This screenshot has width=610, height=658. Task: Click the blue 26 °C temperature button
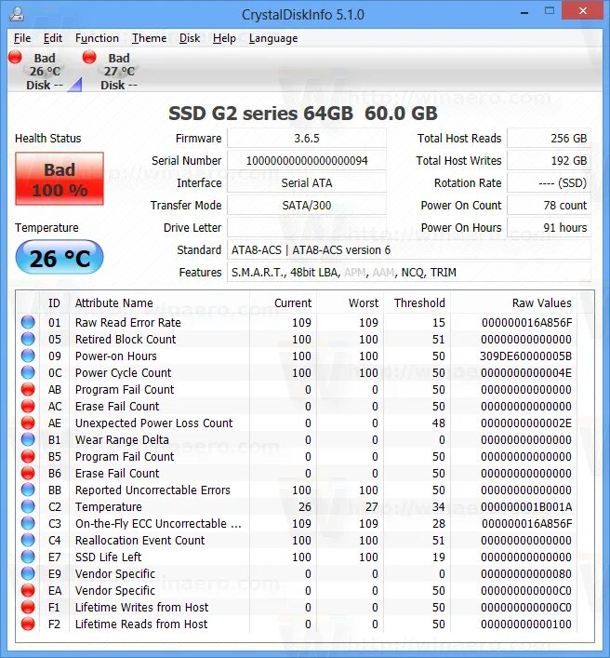[60, 258]
